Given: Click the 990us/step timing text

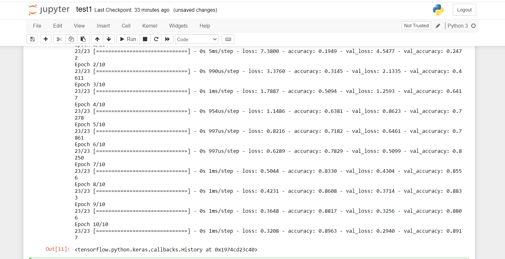Looking at the screenshot, I should 224,71.
